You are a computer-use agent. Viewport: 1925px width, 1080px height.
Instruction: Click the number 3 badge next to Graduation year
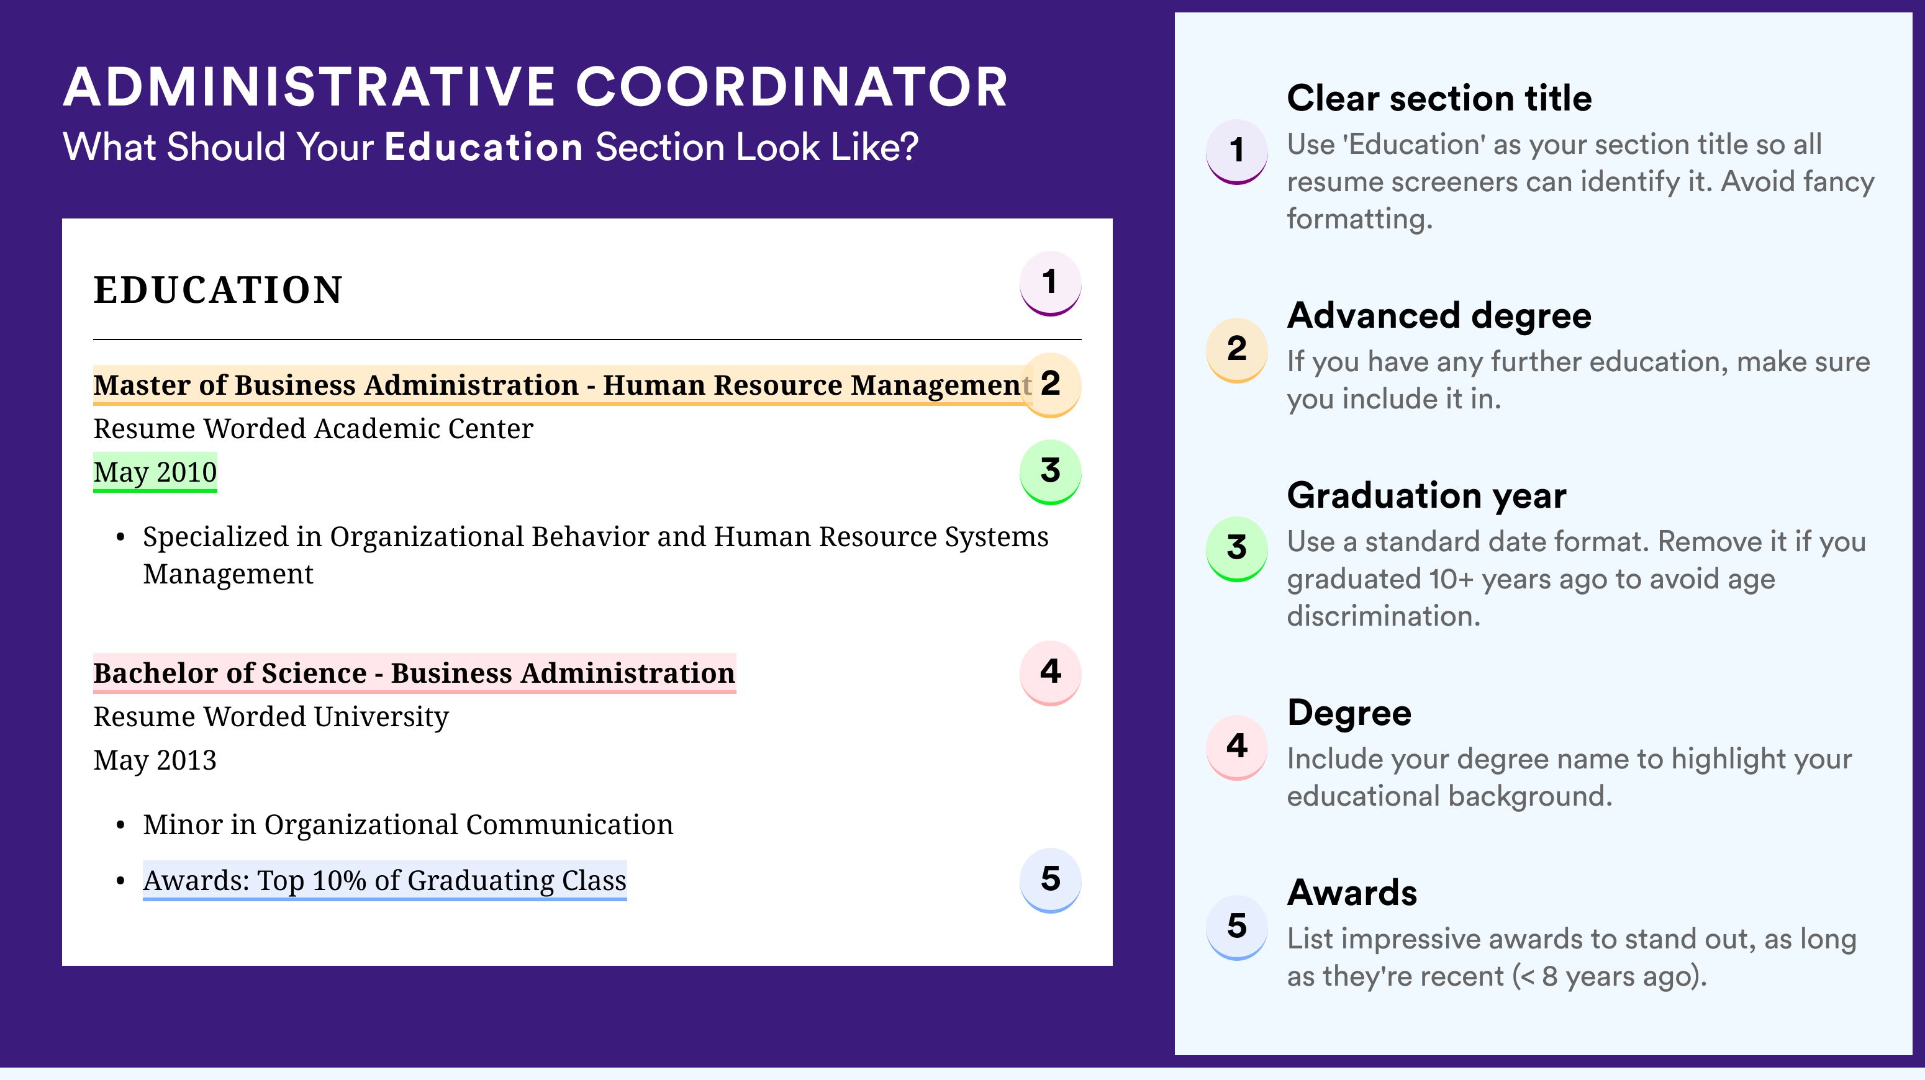coord(1237,548)
